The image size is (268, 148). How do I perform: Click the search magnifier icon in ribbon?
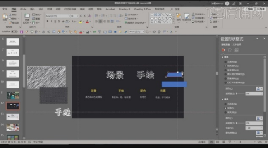coord(172,9)
